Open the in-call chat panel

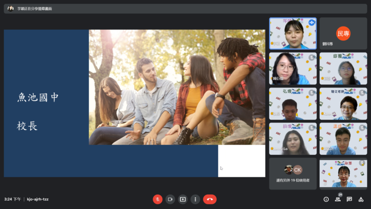[x=349, y=199]
